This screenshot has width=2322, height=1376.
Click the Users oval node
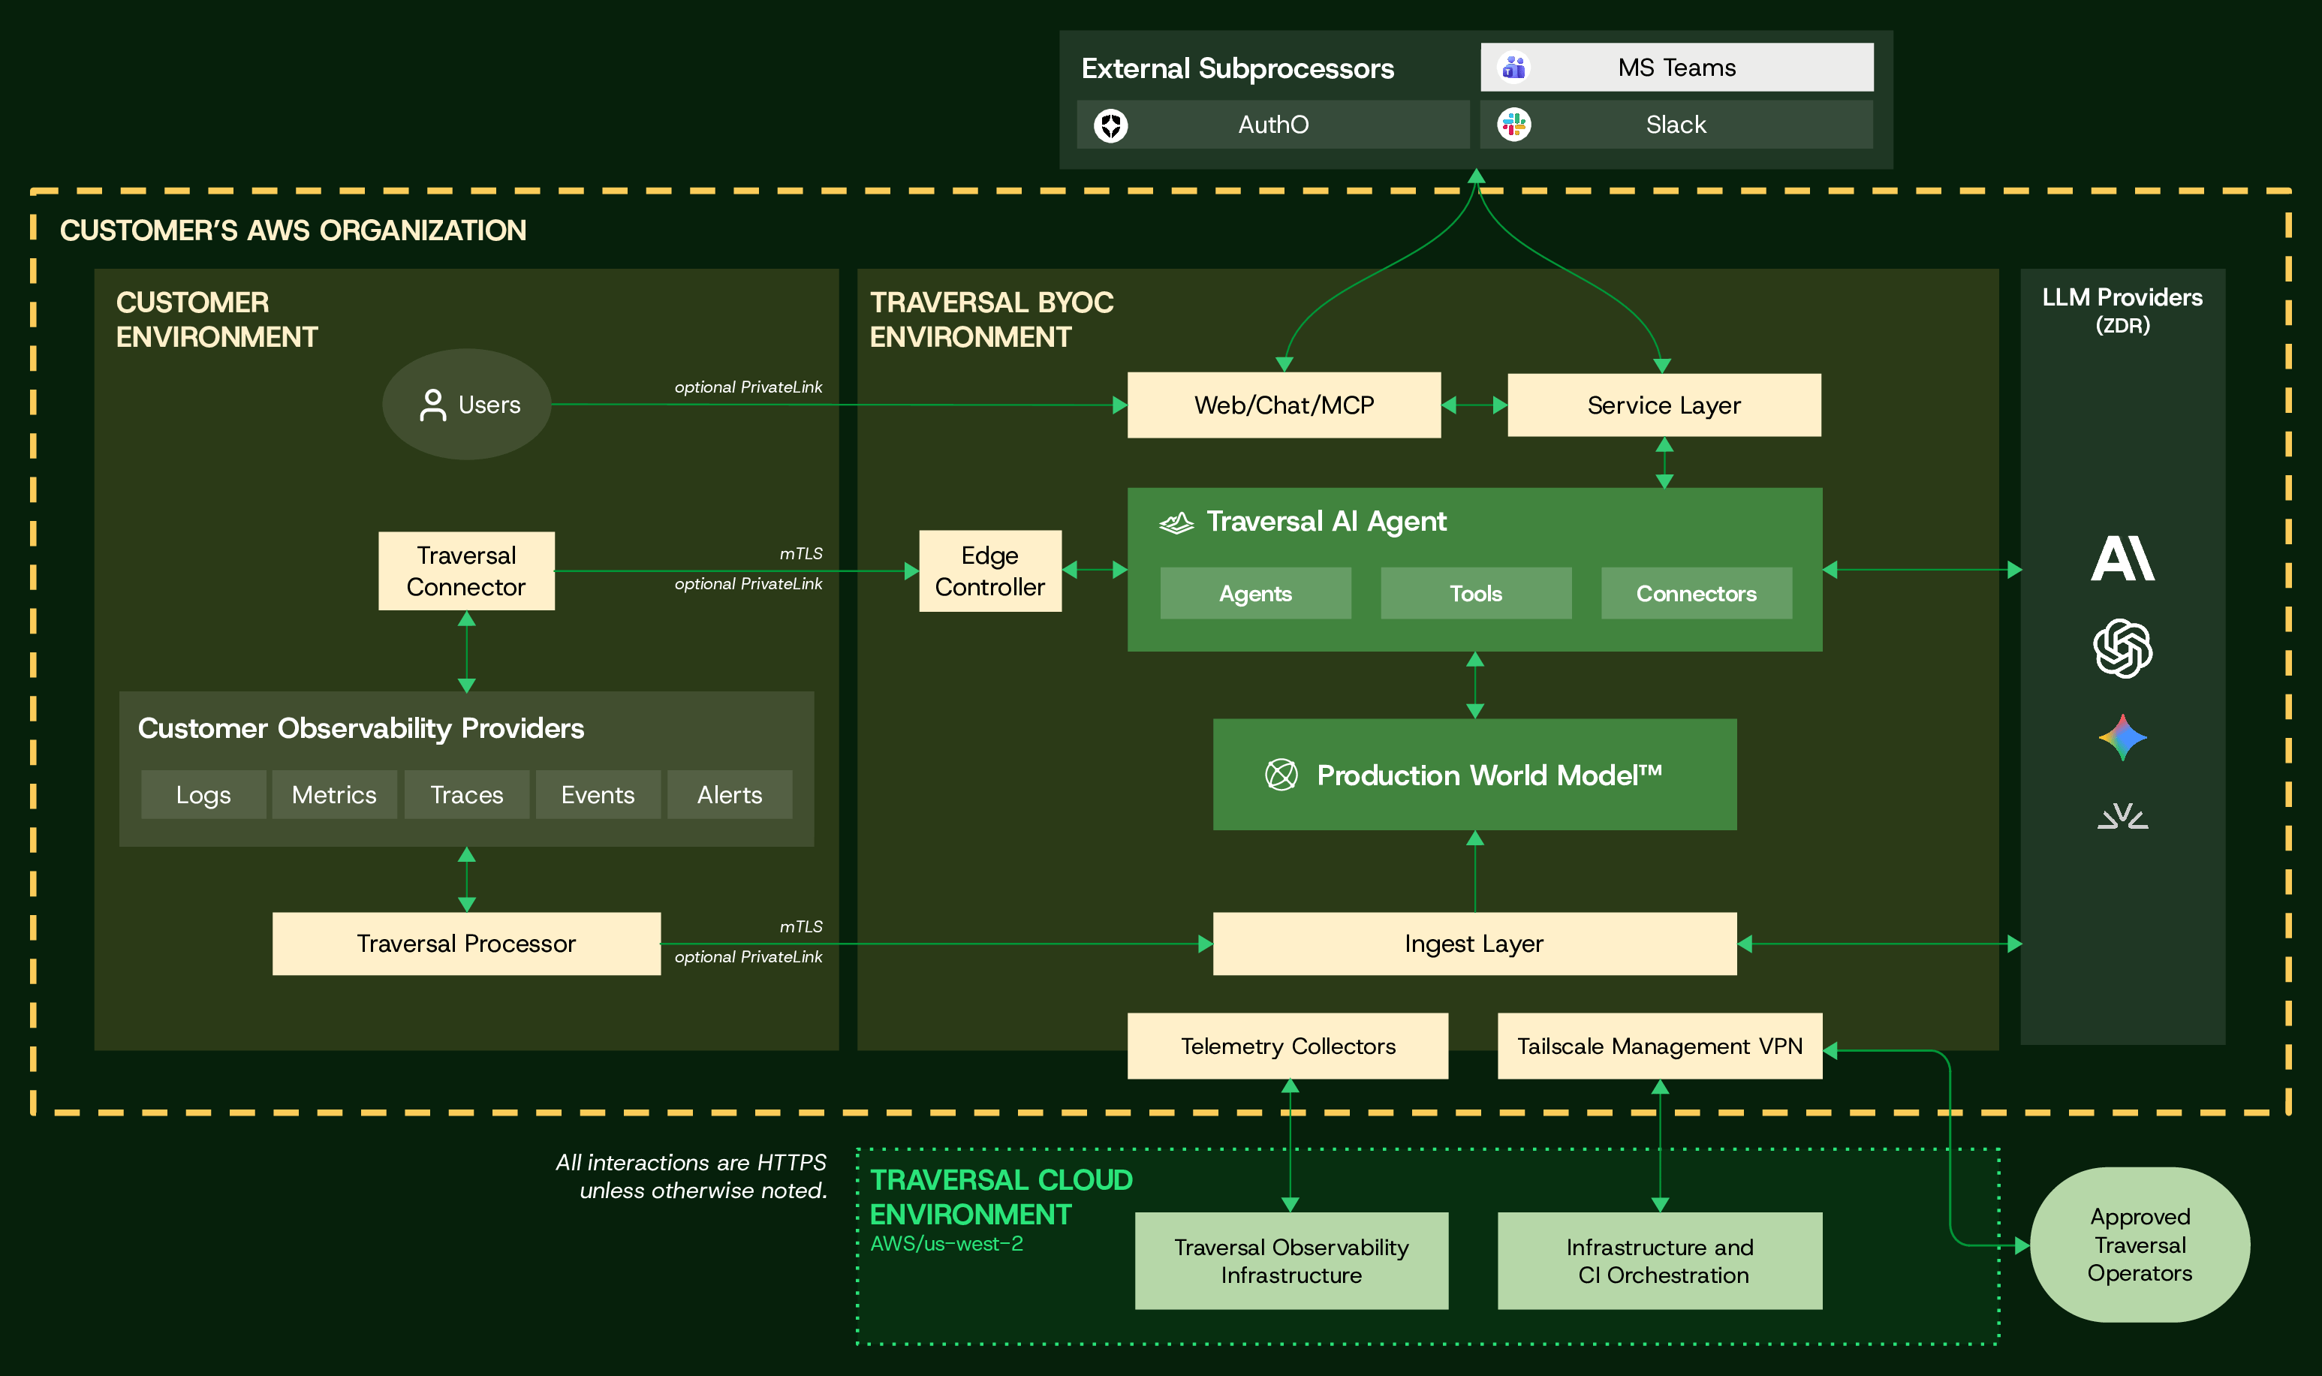[x=466, y=405]
